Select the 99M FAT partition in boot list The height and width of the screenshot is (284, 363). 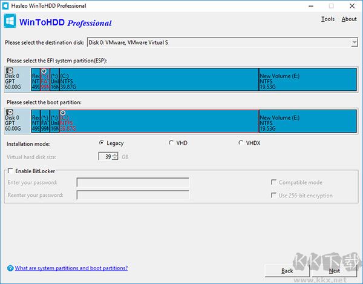pos(45,121)
